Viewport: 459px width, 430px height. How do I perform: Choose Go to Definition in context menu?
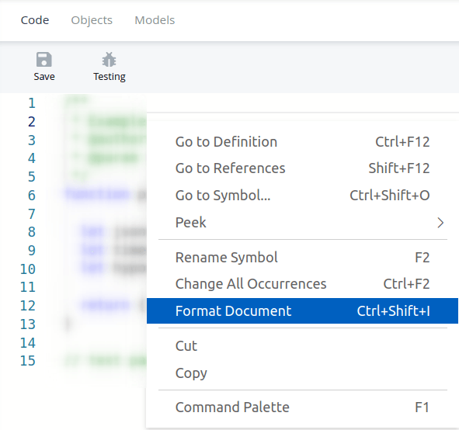(x=302, y=142)
